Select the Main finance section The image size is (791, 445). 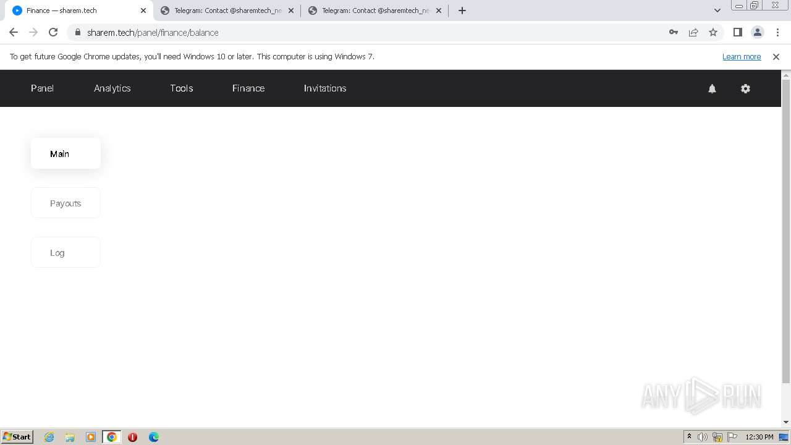pos(66,153)
